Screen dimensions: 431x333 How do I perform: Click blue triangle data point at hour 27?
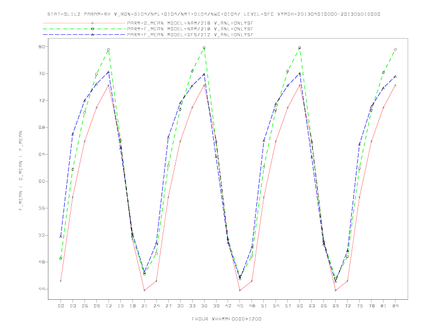pos(168,137)
